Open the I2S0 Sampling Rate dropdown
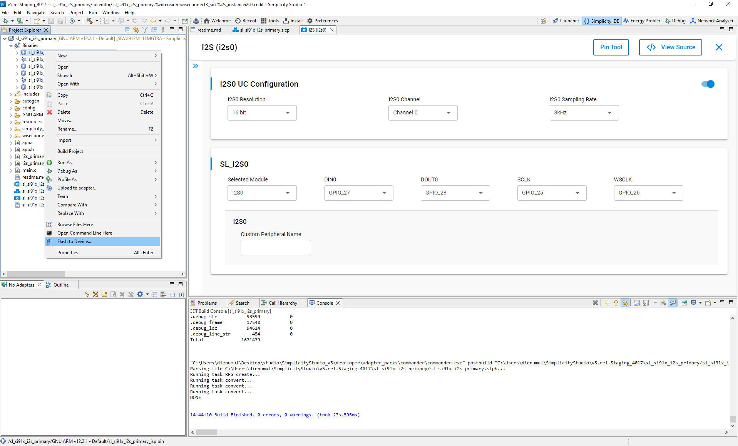Screen dimensions: 738x446 point(584,113)
